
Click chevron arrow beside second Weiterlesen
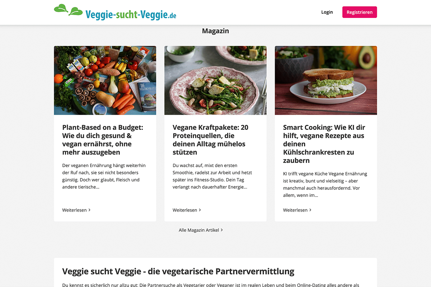pos(200,210)
